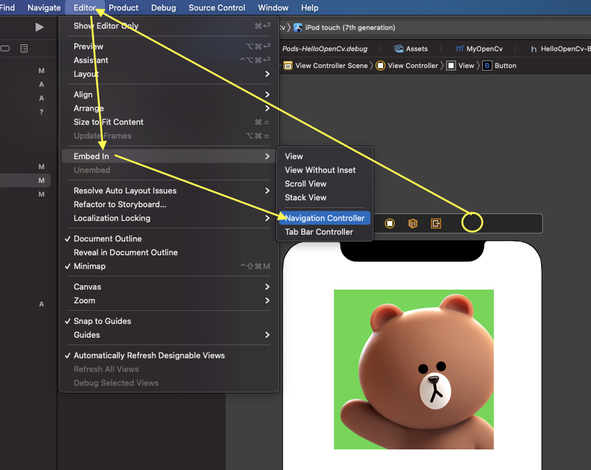Embed in View Without Inset
The width and height of the screenshot is (591, 470).
(x=325, y=170)
